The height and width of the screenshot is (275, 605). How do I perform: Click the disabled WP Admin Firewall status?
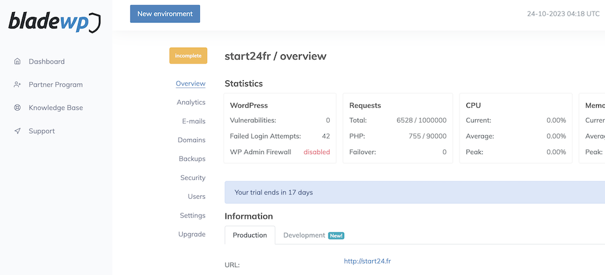[x=316, y=152]
